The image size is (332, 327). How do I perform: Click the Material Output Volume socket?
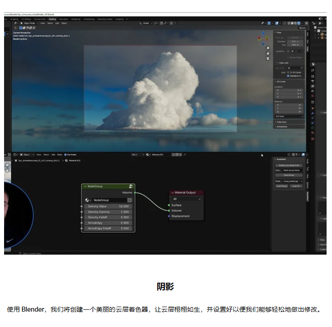(169, 211)
